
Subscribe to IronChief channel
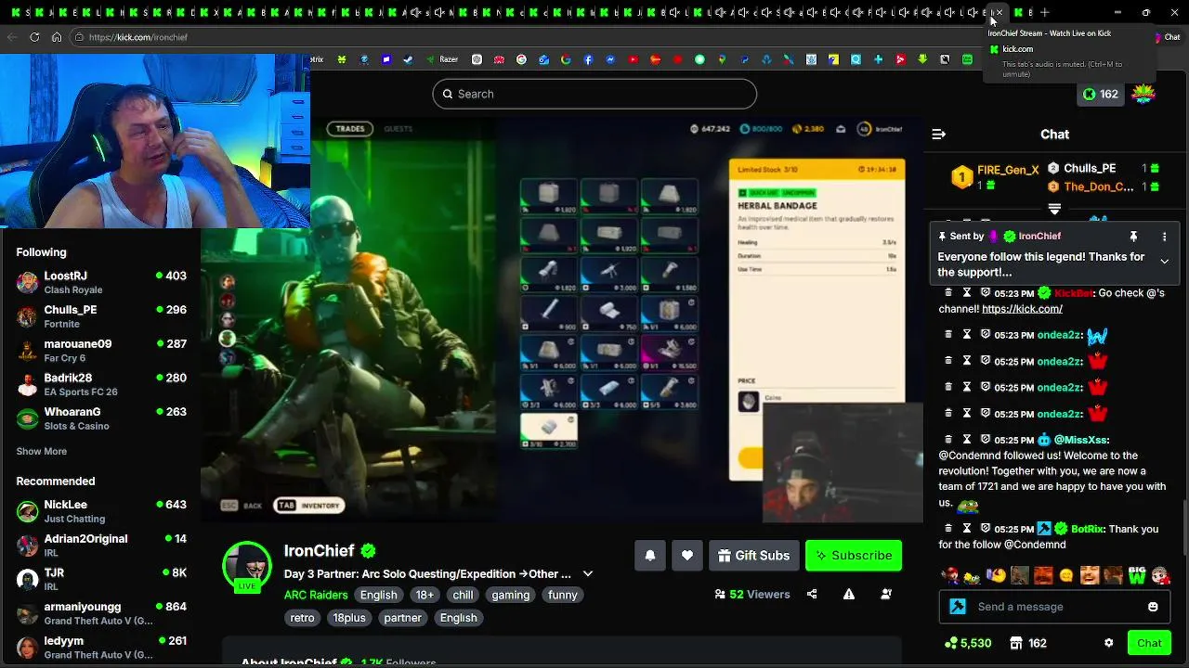(854, 556)
